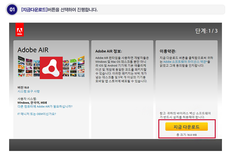Click the Windows, 한국어, MSIE text
Viewport: 232px width, 161px height.
(x=32, y=103)
